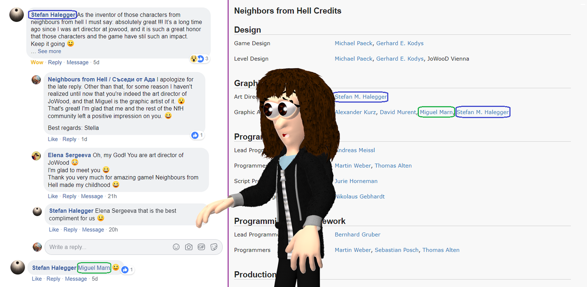Image resolution: width=587 pixels, height=287 pixels.
Task: Open Miguel Marn tag in bottom comment
Action: point(94,268)
